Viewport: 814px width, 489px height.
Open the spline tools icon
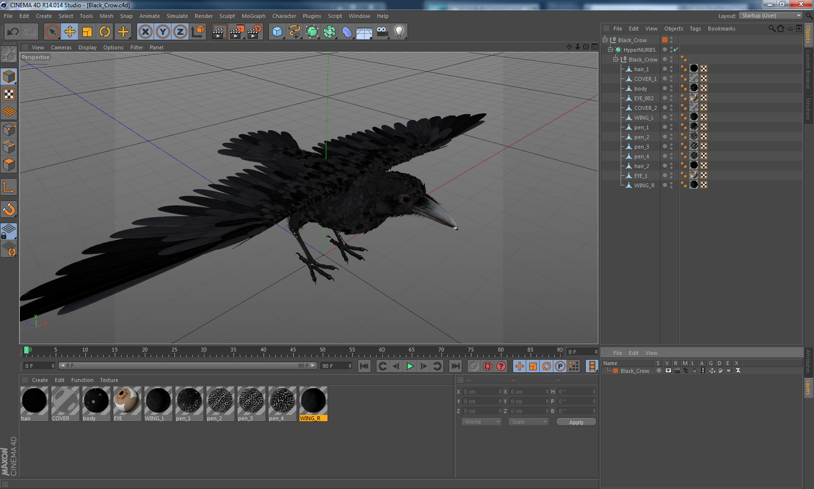coord(295,32)
